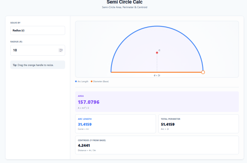
Task: Click the 'Centroid (Y from base)' heading
Action: point(92,140)
